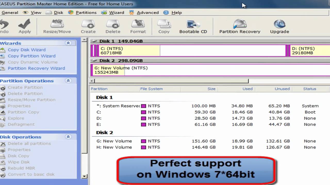Click Convert to basic disk
The height and width of the screenshot is (185, 330).
point(31,174)
